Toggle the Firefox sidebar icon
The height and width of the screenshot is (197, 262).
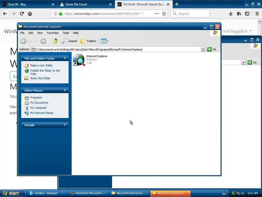(247, 14)
